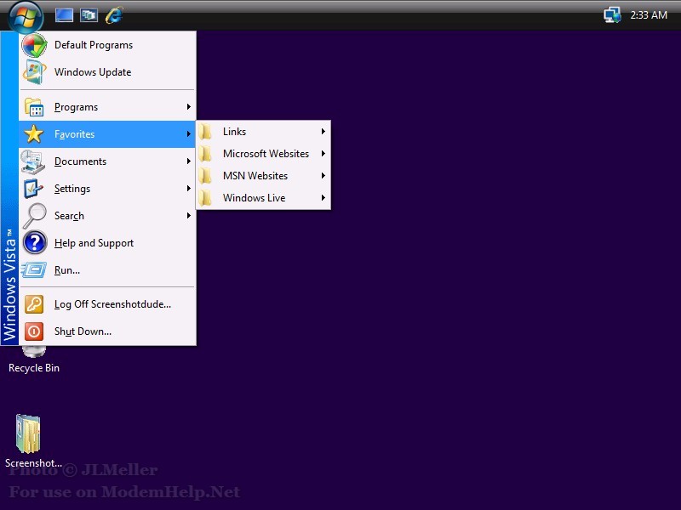Open Windows Update menu entry
The width and height of the screenshot is (681, 510).
click(107, 72)
